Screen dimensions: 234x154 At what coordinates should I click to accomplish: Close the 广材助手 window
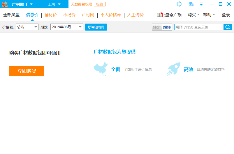coord(229,4)
